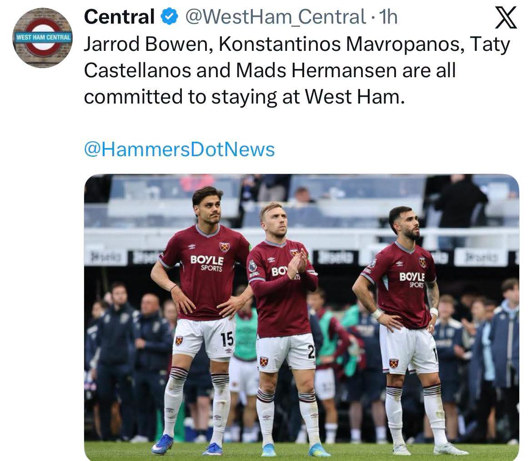Click West Ham crest on left player's shirt
Image resolution: width=532 pixels, height=461 pixels.
[x=224, y=247]
